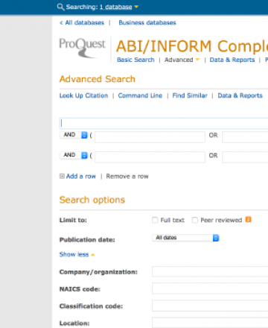Open the Peer reviewed info icon

[x=248, y=220]
